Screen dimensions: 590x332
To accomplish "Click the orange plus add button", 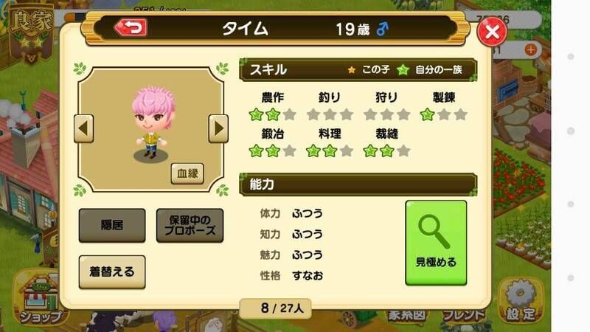I will click(530, 49).
